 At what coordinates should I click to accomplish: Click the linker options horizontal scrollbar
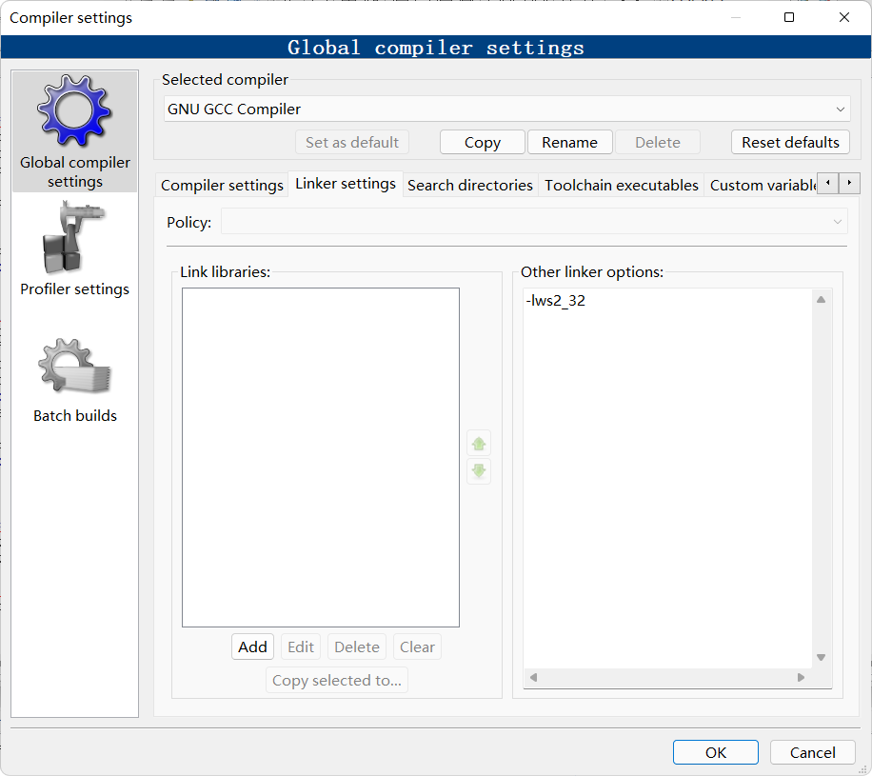click(x=666, y=677)
